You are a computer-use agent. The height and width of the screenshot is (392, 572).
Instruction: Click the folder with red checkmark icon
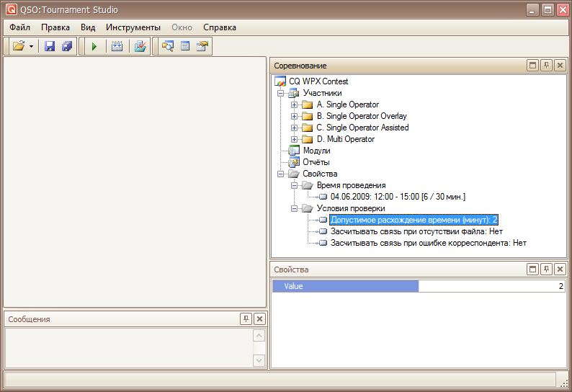click(x=140, y=46)
